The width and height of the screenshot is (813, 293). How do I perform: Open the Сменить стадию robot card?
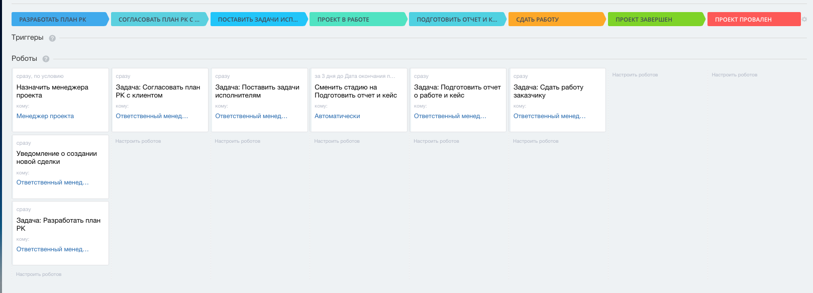[356, 91]
